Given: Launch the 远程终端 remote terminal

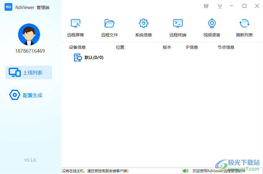Looking at the screenshot, I should click(178, 28).
